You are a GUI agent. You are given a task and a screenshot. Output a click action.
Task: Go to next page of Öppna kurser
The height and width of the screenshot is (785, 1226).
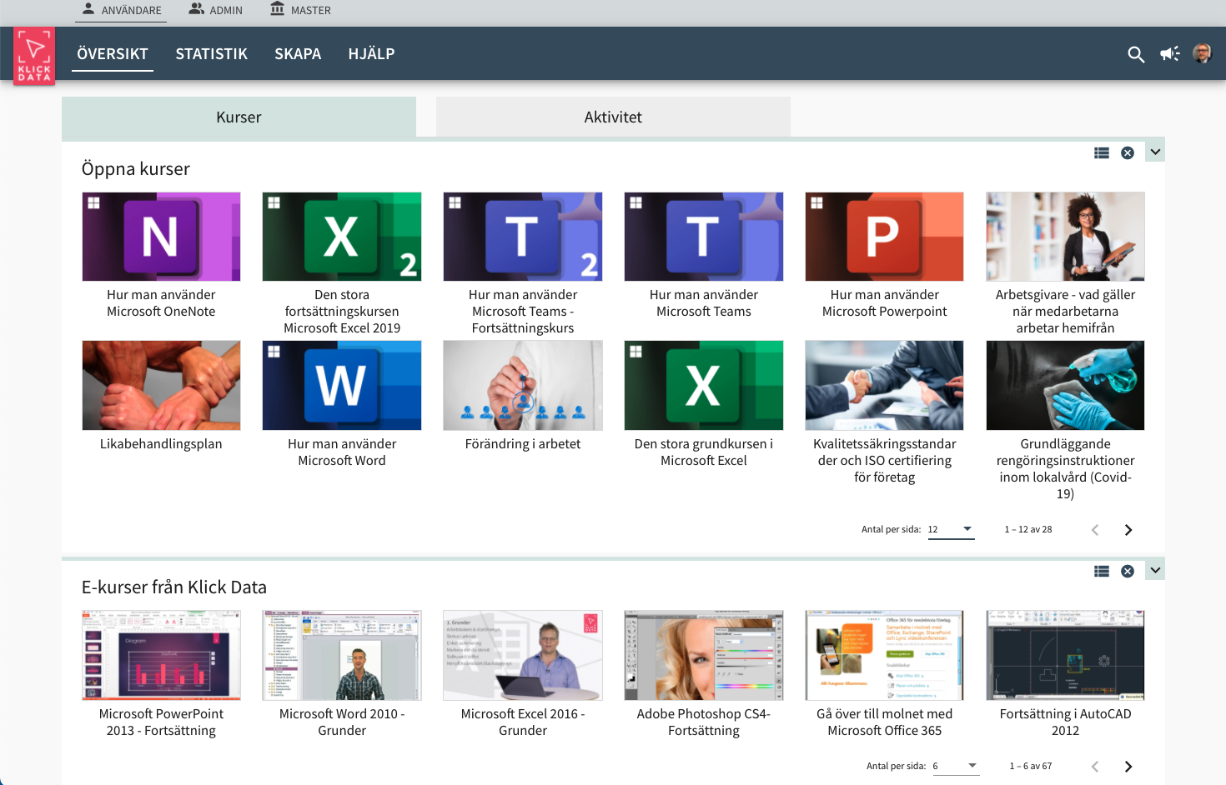[x=1128, y=529]
